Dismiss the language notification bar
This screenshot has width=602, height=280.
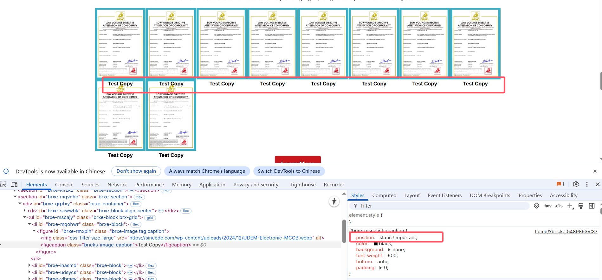595,171
